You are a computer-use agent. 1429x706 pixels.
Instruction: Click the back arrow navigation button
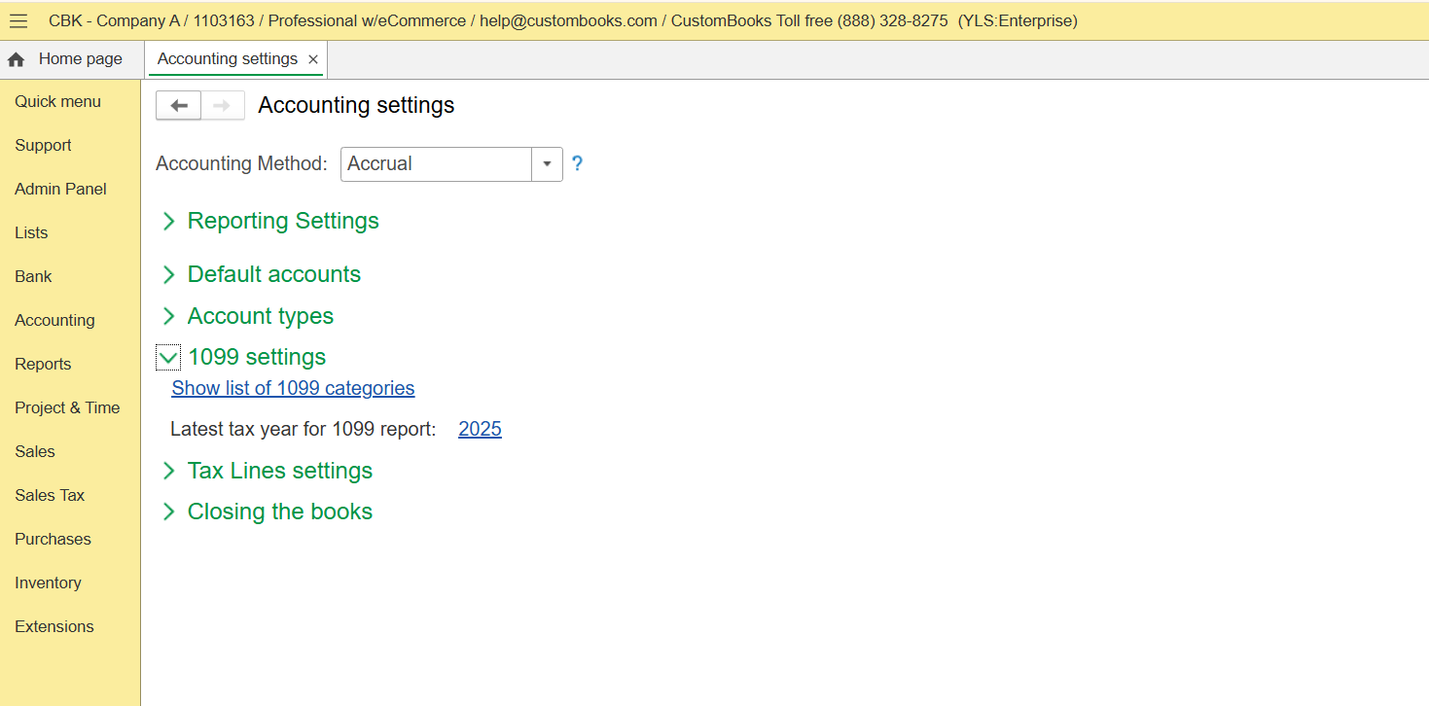[179, 106]
